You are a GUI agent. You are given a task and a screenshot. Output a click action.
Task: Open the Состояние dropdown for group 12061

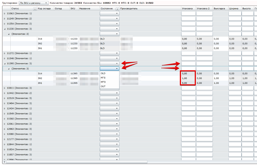pos(110,124)
